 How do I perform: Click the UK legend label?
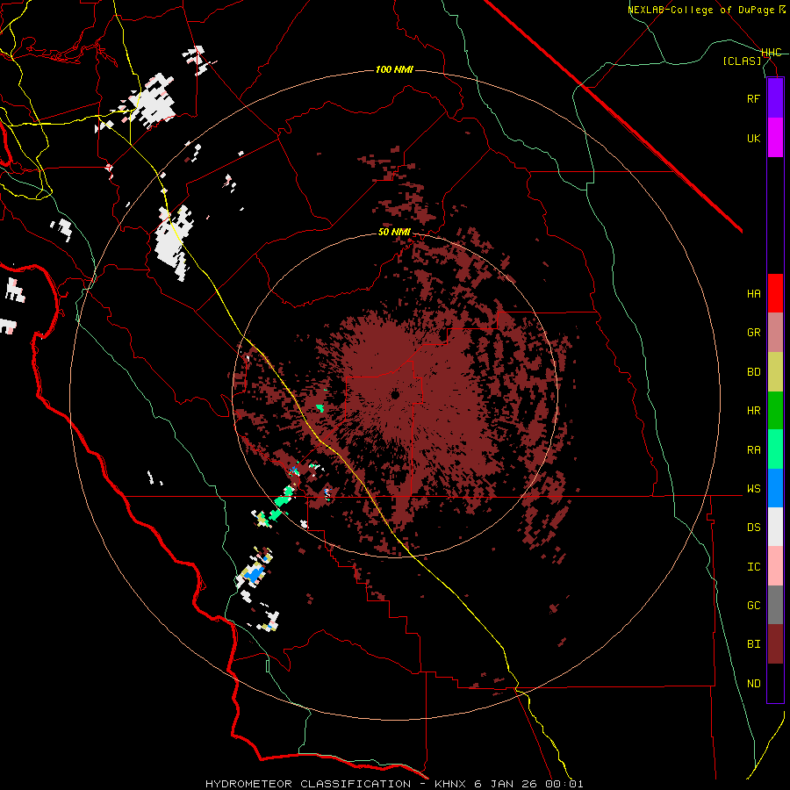[753, 138]
